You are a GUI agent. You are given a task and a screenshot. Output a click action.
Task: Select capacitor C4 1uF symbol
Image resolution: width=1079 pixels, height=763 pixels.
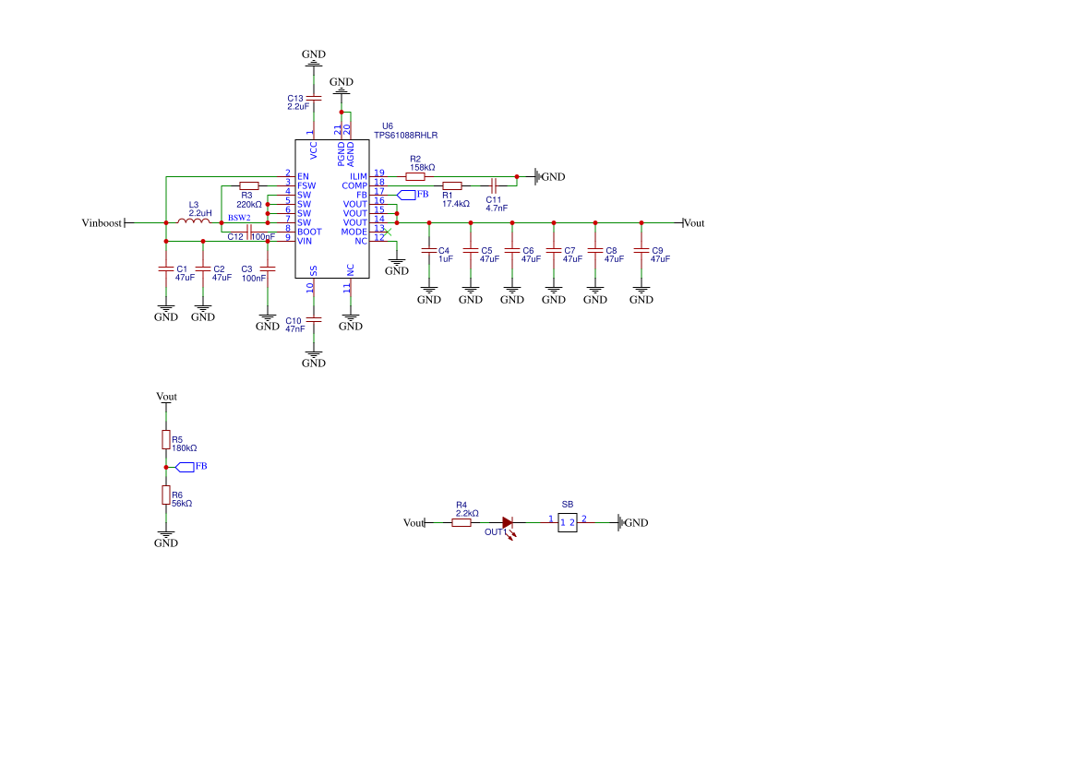[428, 252]
